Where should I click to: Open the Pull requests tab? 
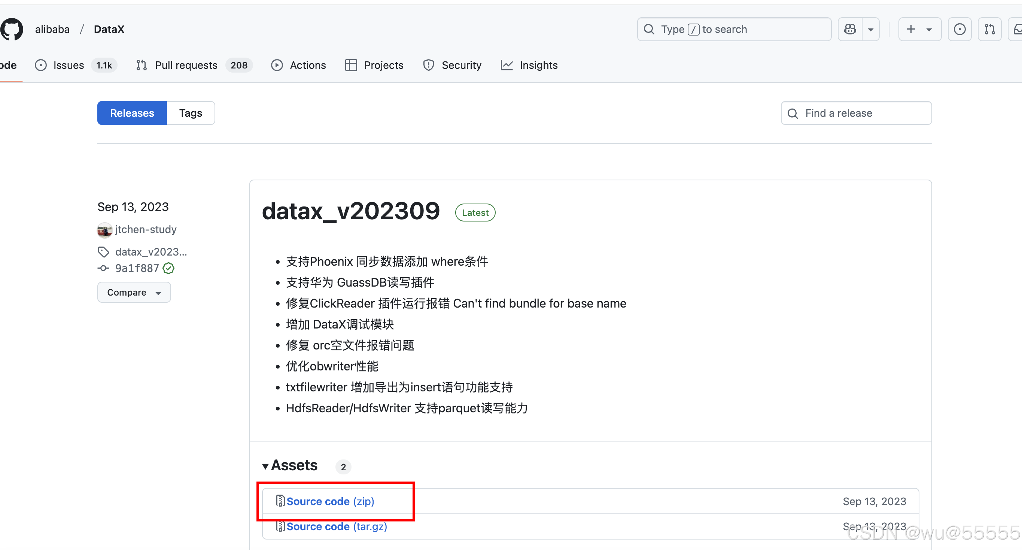[x=186, y=65]
